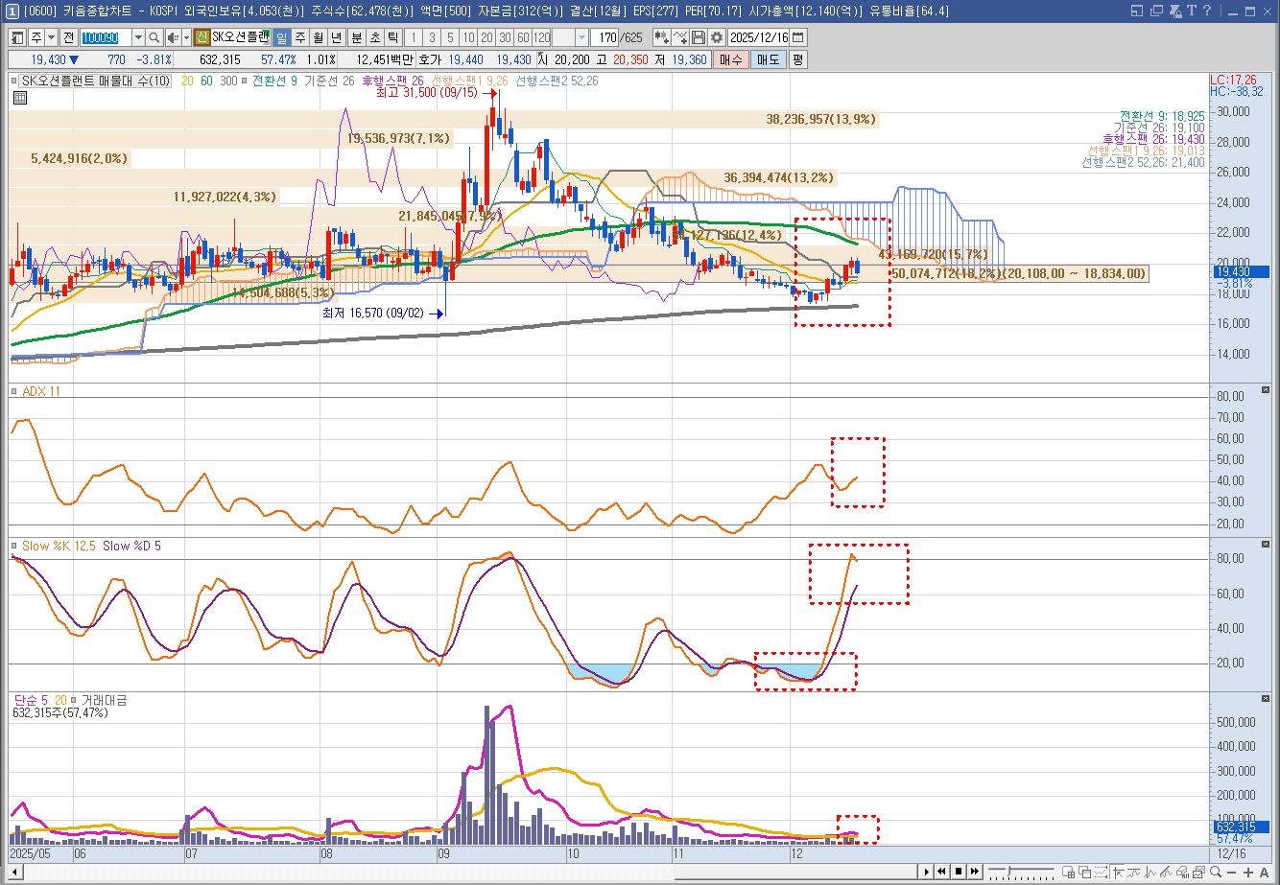The width and height of the screenshot is (1280, 885).
Task: Click the plus zoom in icon
Action: click(x=1248, y=872)
